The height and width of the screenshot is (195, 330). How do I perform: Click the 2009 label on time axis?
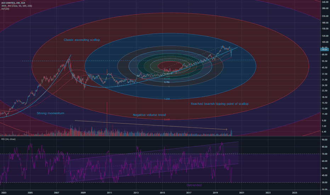(83, 193)
